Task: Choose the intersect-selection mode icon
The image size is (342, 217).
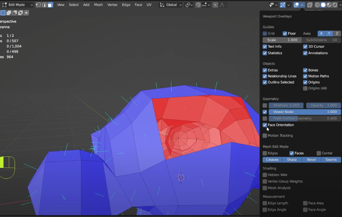Action: coord(26,13)
